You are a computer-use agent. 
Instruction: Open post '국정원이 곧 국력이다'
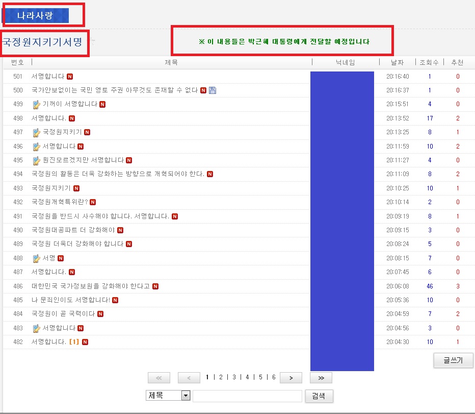(63, 314)
